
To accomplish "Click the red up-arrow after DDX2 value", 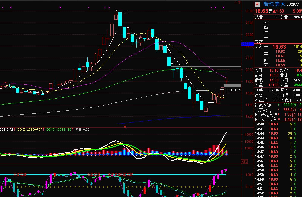I will click(44, 130).
